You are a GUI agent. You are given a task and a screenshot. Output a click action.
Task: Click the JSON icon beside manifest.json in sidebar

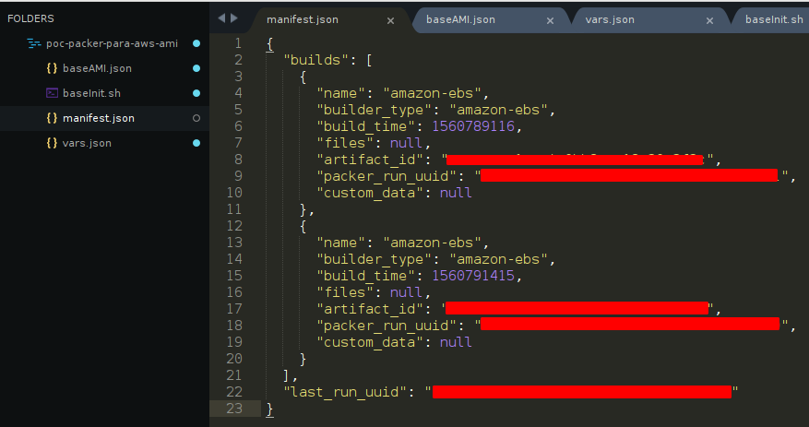click(x=52, y=118)
